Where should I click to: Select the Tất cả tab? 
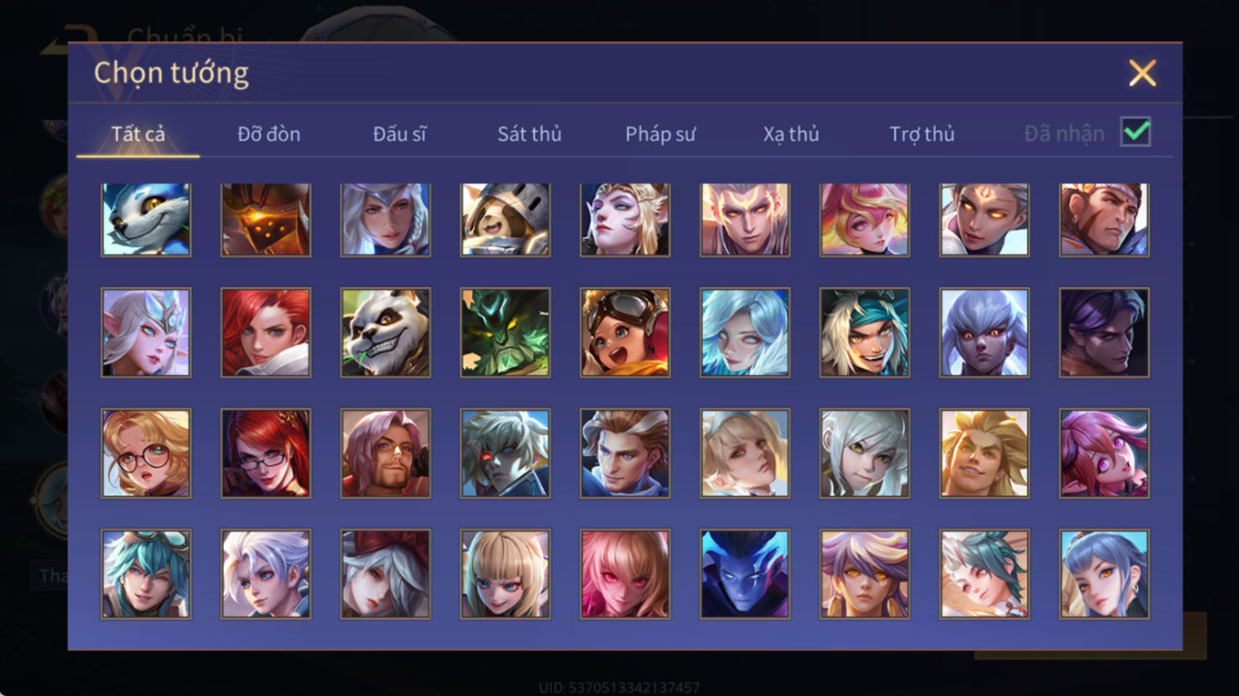pos(138,134)
